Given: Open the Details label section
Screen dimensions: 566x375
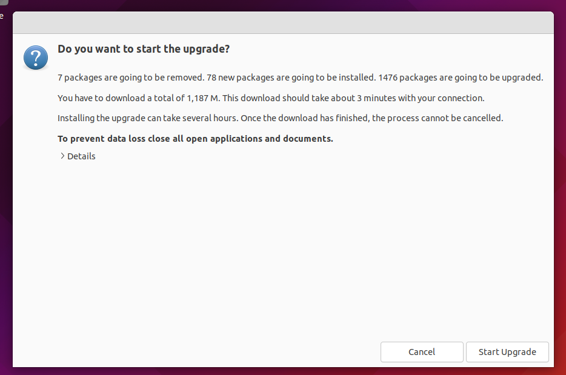Looking at the screenshot, I should (x=81, y=156).
